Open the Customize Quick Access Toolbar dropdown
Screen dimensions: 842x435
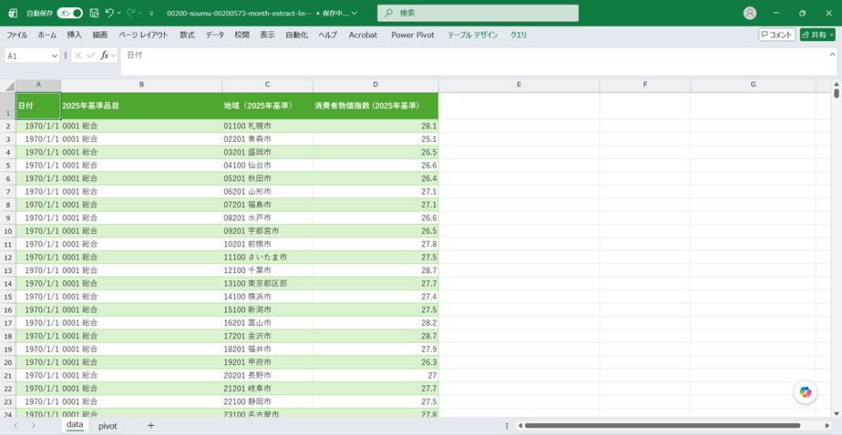[x=151, y=13]
